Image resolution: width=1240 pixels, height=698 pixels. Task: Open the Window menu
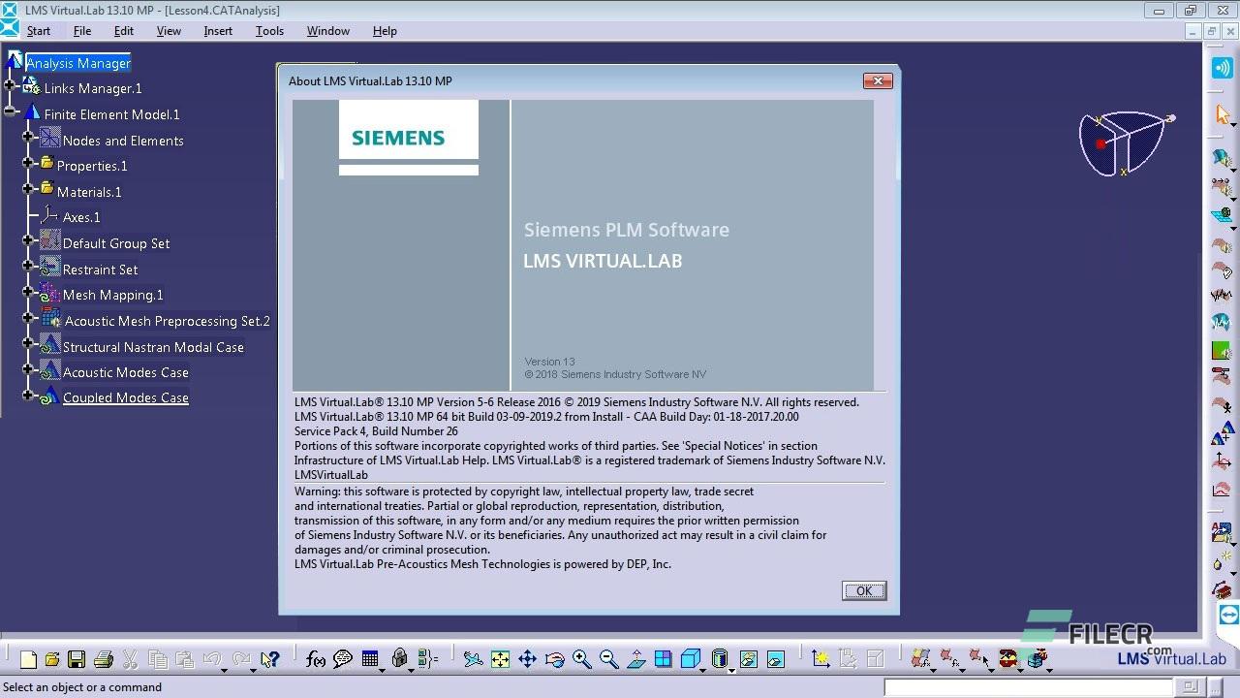tap(328, 31)
